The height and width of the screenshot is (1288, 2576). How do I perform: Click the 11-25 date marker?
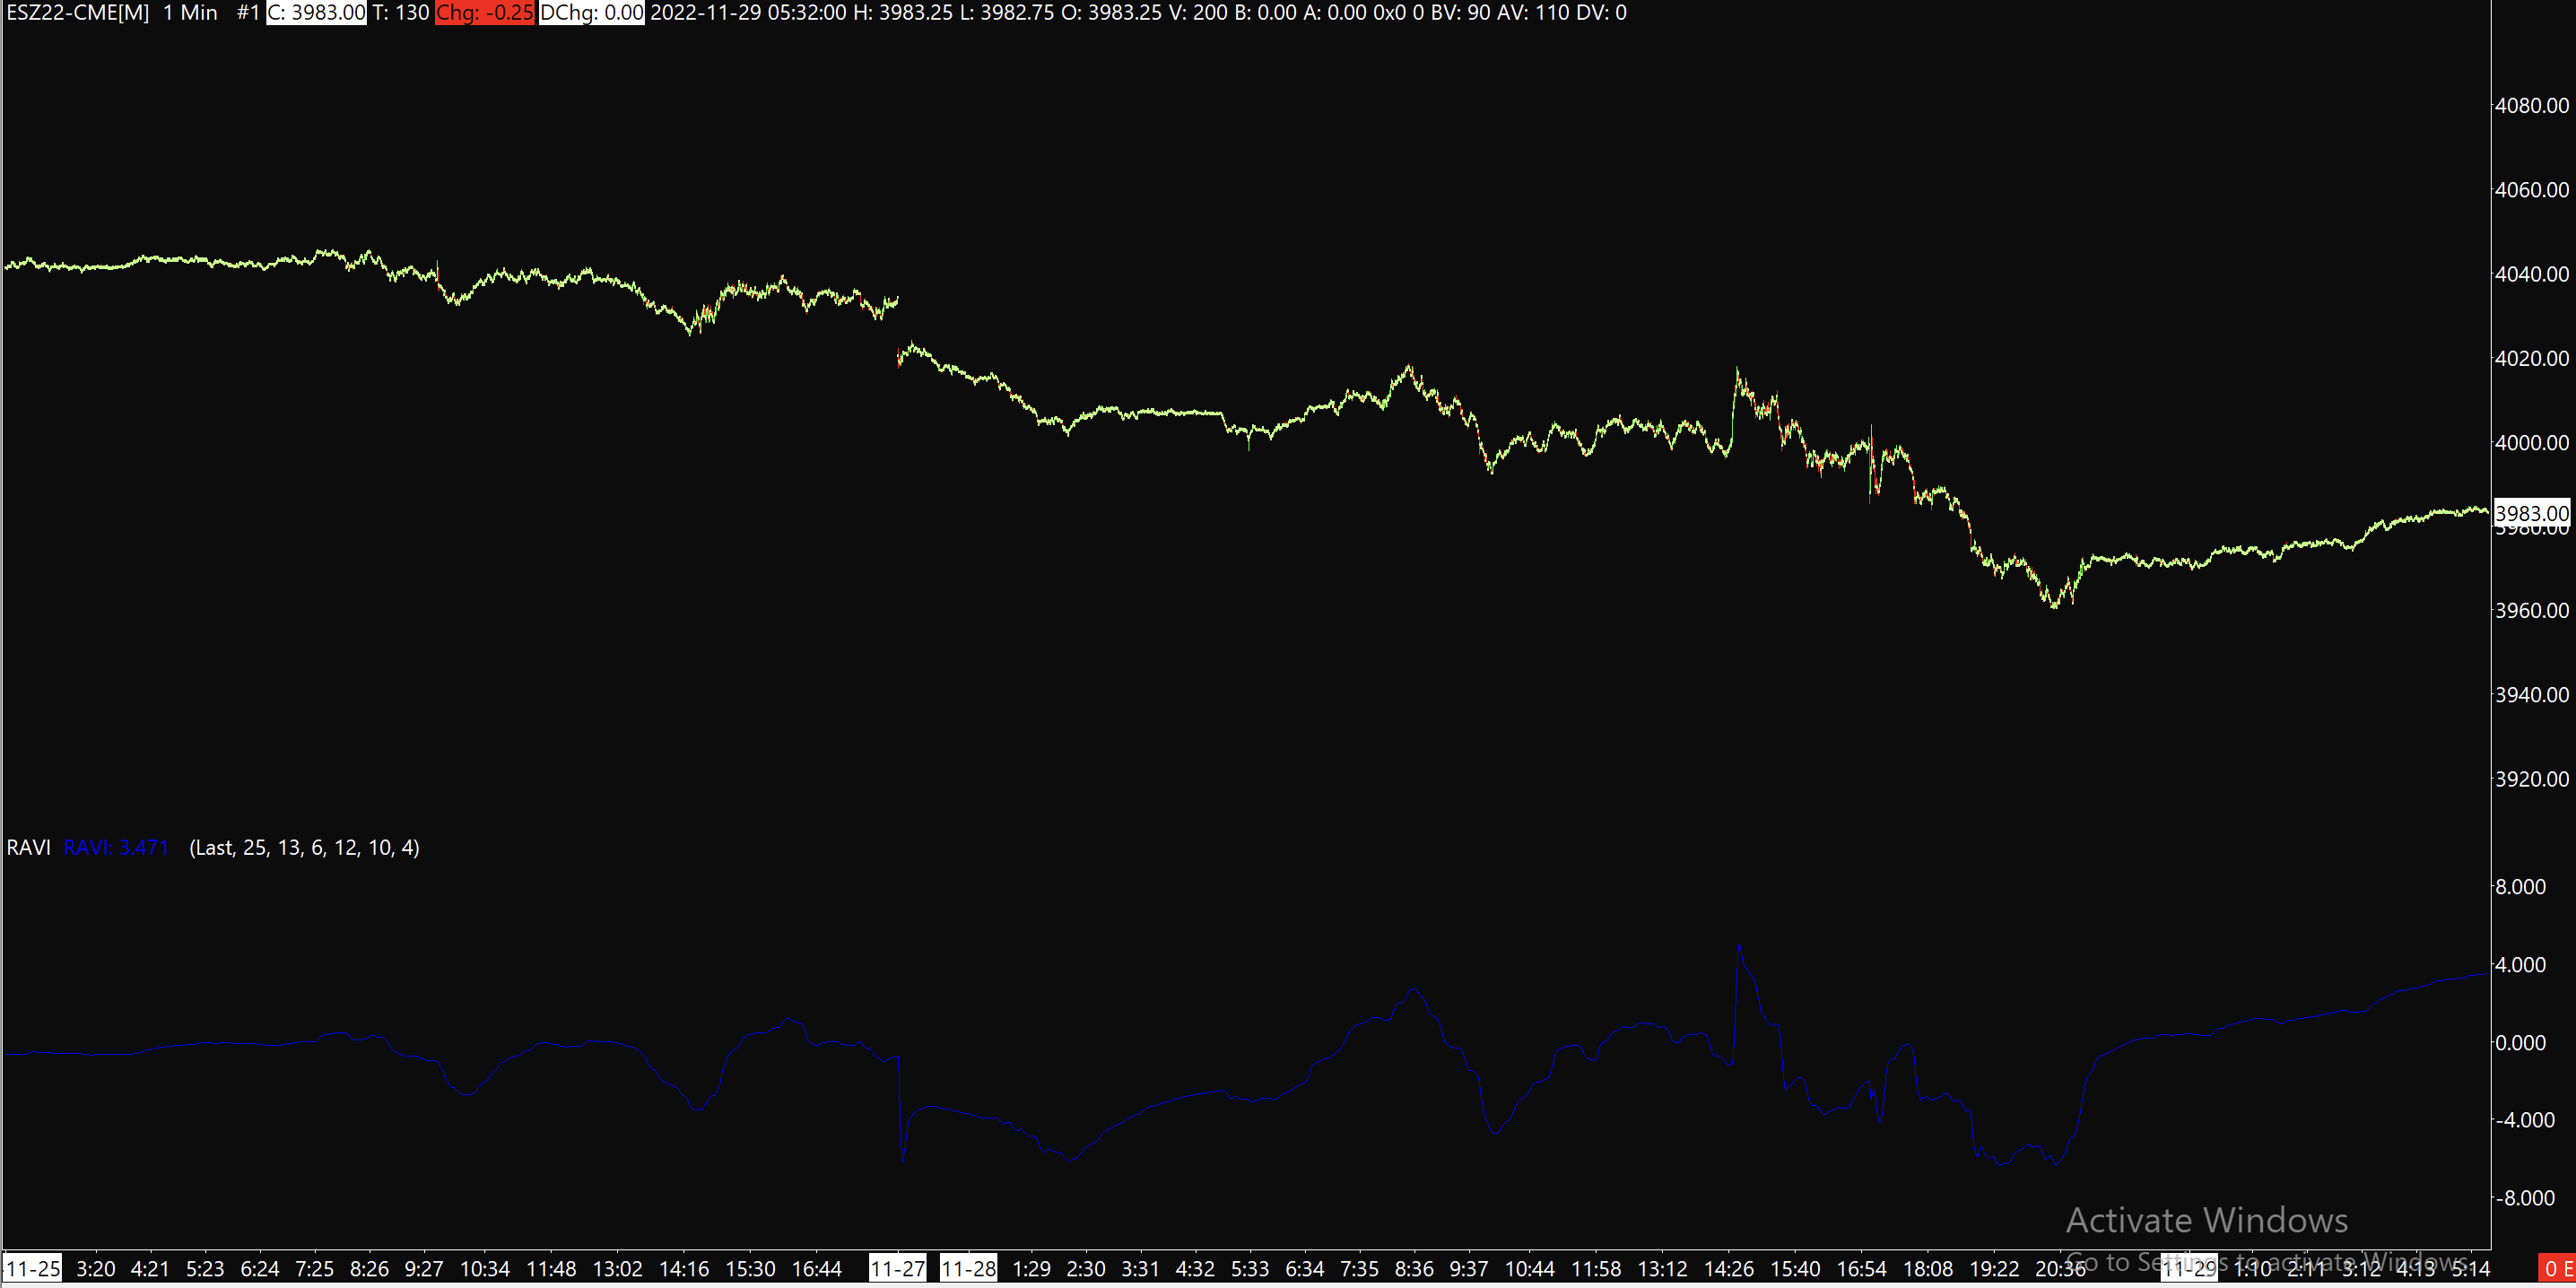33,1268
